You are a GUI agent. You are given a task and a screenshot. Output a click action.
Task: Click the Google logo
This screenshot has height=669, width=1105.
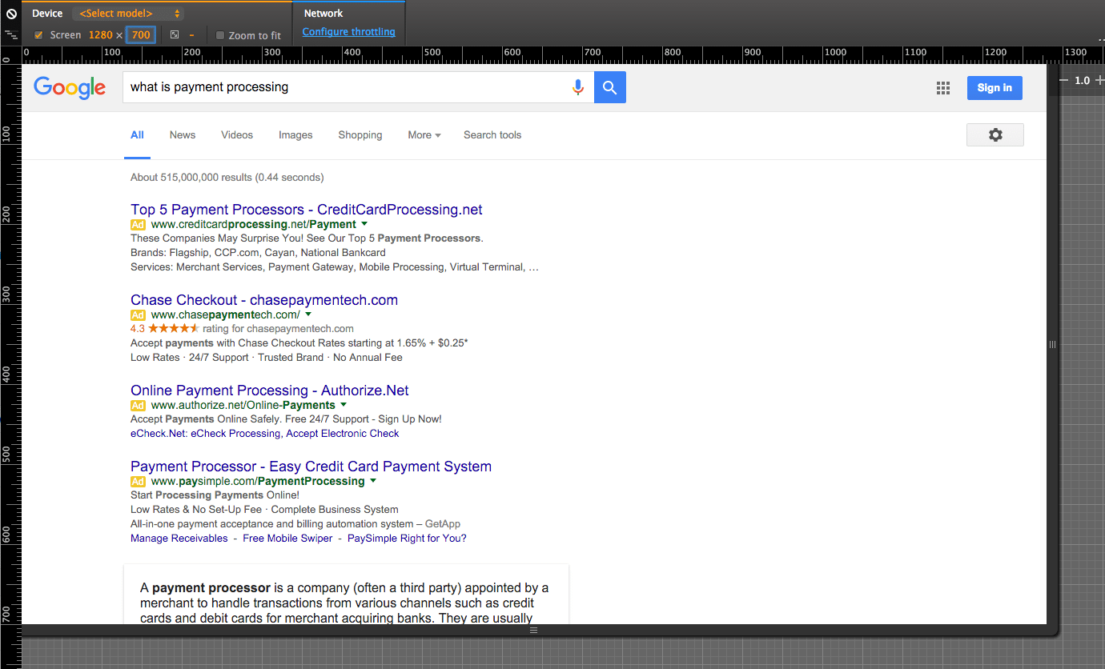tap(70, 87)
